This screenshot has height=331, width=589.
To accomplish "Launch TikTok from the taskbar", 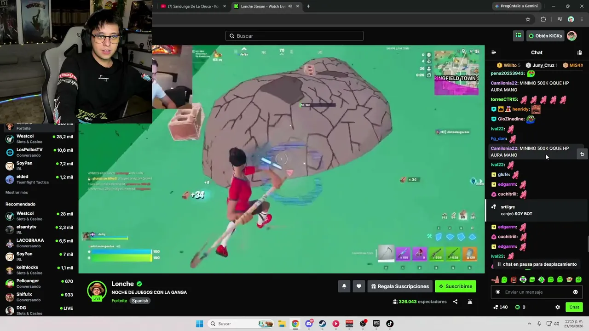I will (x=390, y=324).
